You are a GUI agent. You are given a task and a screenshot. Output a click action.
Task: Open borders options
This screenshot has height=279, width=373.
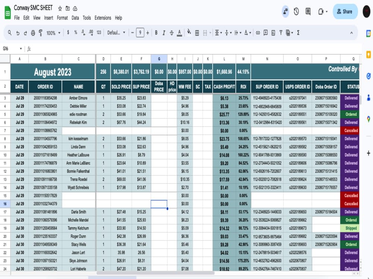pos(197,33)
